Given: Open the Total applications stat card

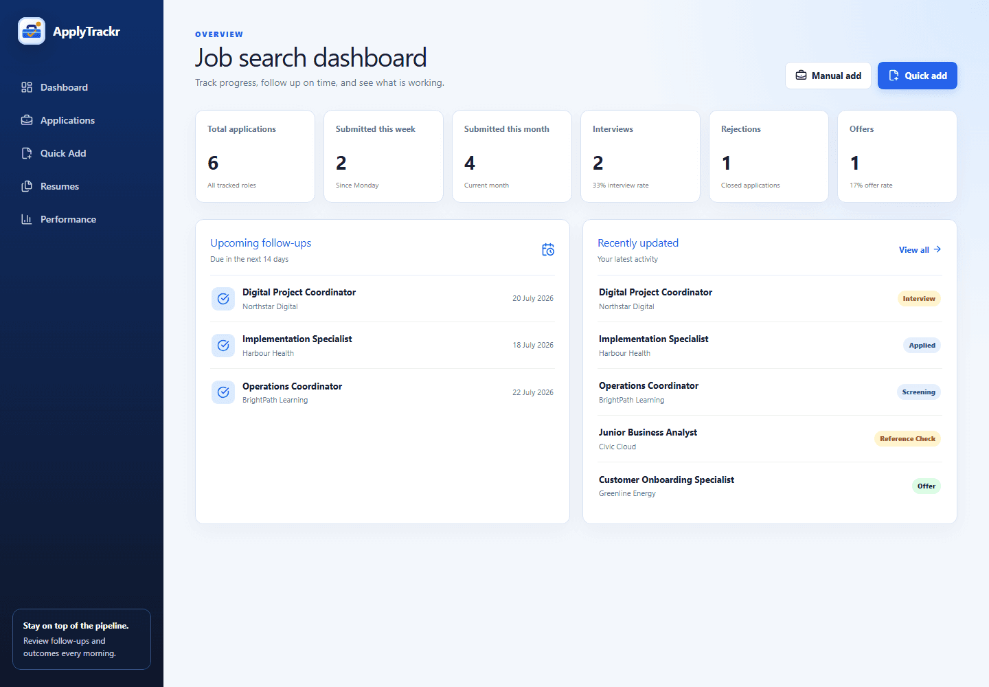Looking at the screenshot, I should coord(255,156).
